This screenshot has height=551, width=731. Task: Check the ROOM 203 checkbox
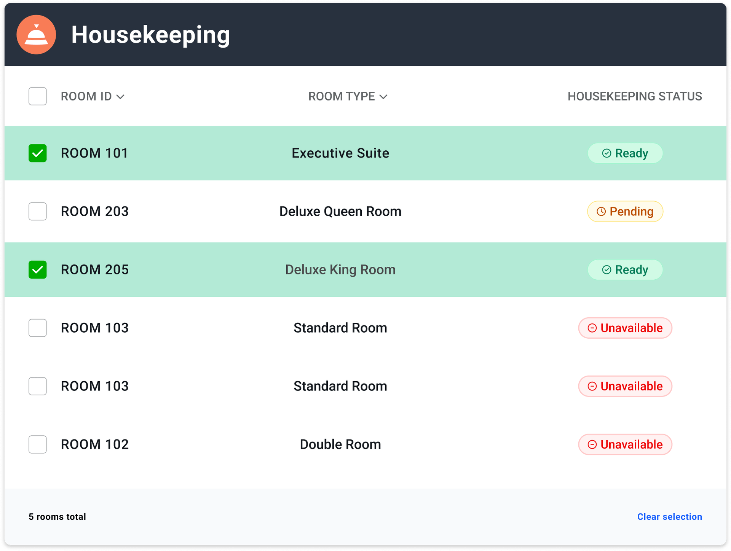click(38, 211)
